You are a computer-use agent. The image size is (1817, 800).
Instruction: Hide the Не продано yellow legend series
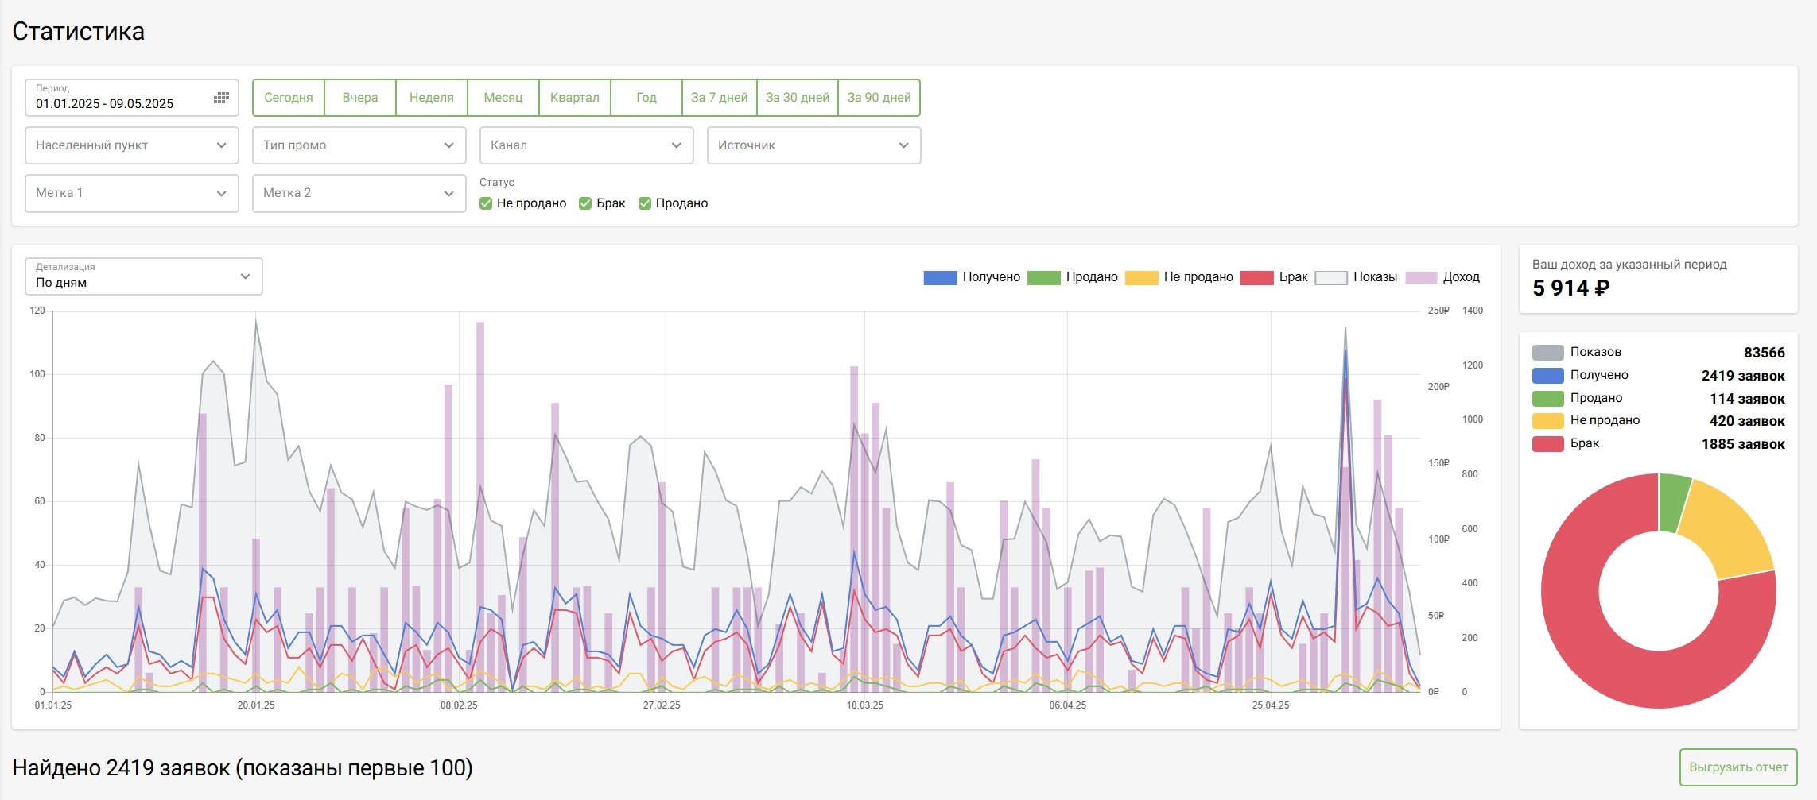coord(1141,277)
